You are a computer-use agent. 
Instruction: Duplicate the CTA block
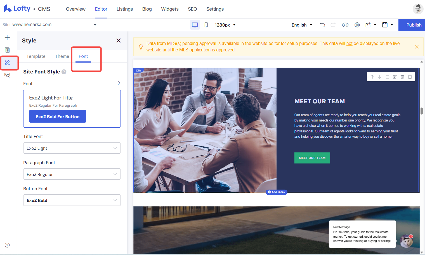tap(410, 77)
